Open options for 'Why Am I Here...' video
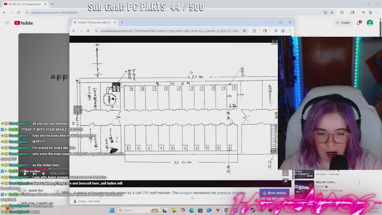The width and height of the screenshot is (382, 215). [x=359, y=182]
